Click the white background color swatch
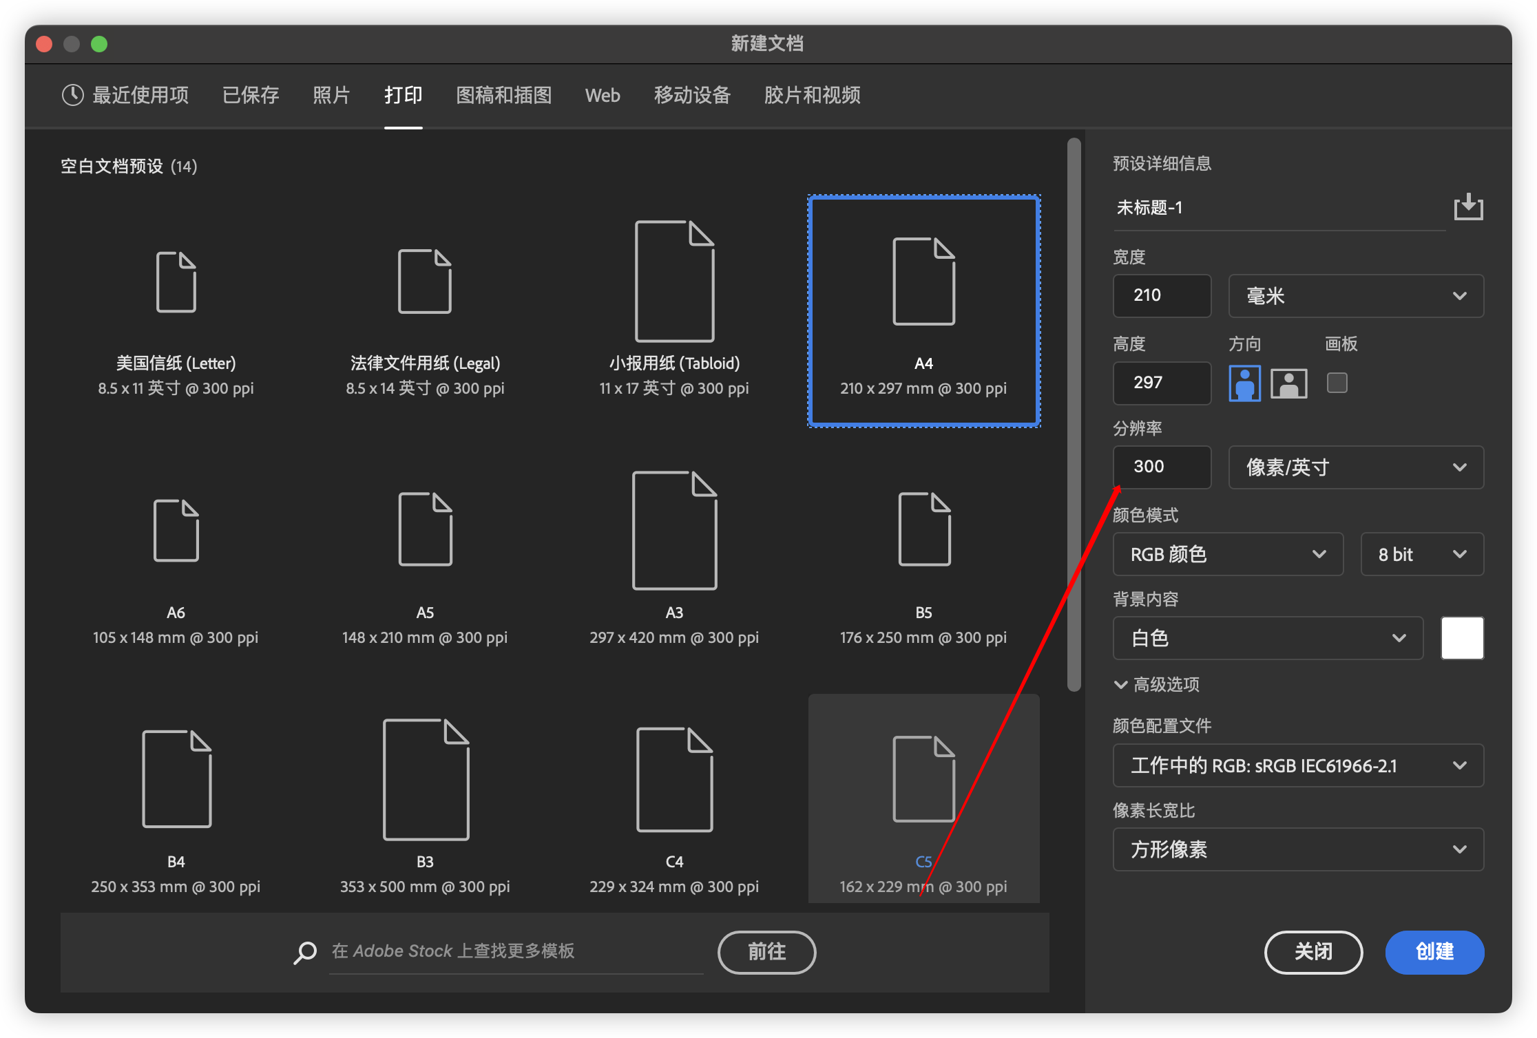Viewport: 1537px width, 1038px height. pos(1462,638)
